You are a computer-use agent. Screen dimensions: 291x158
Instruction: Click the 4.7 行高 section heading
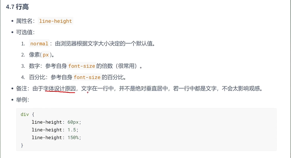click(x=17, y=7)
